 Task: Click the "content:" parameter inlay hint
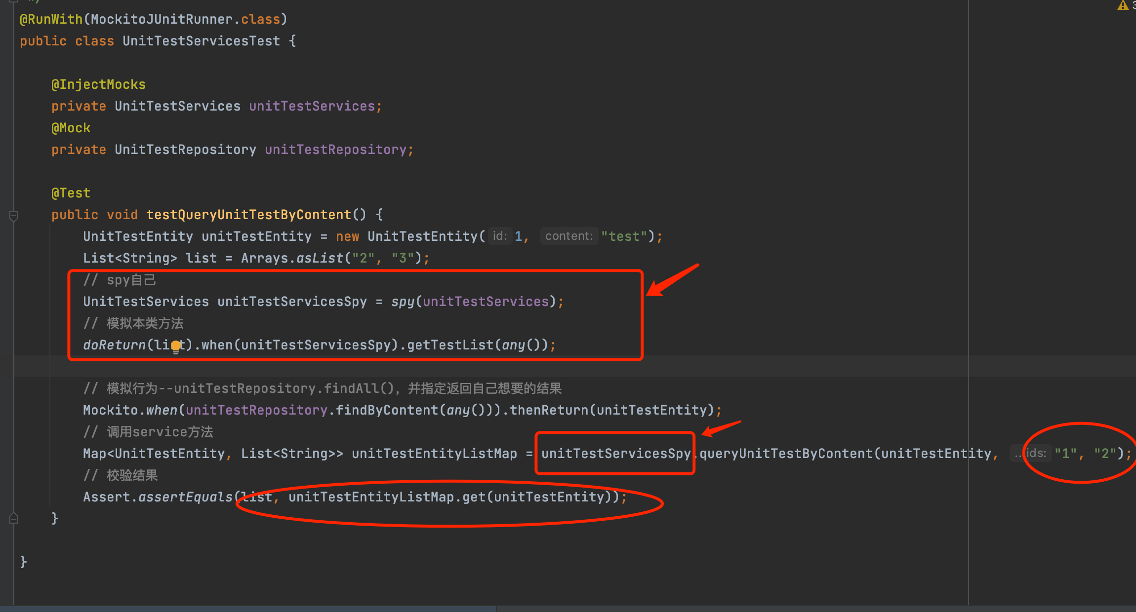(x=569, y=236)
